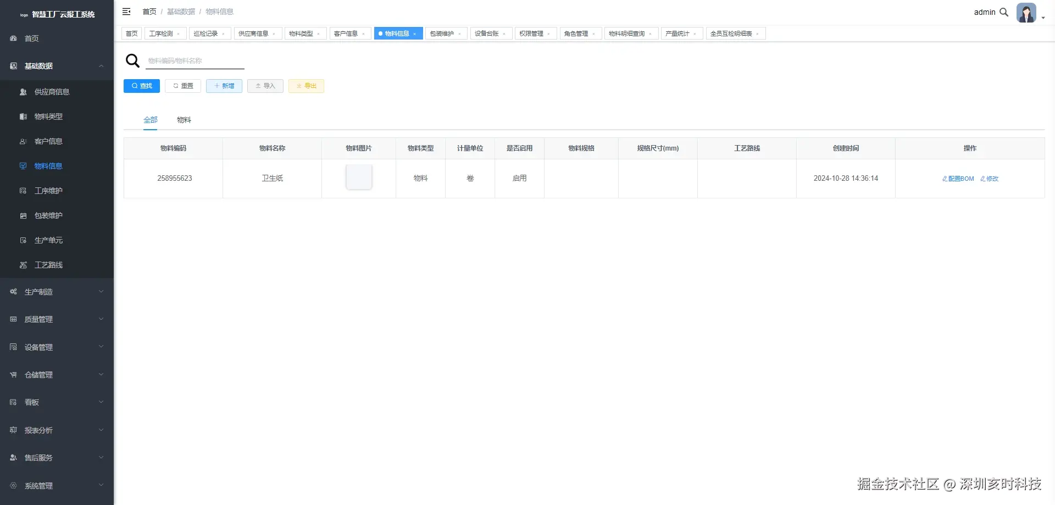Focus the 物料编码/物料名称 search field
The height and width of the screenshot is (505, 1055).
pyautogui.click(x=195, y=61)
